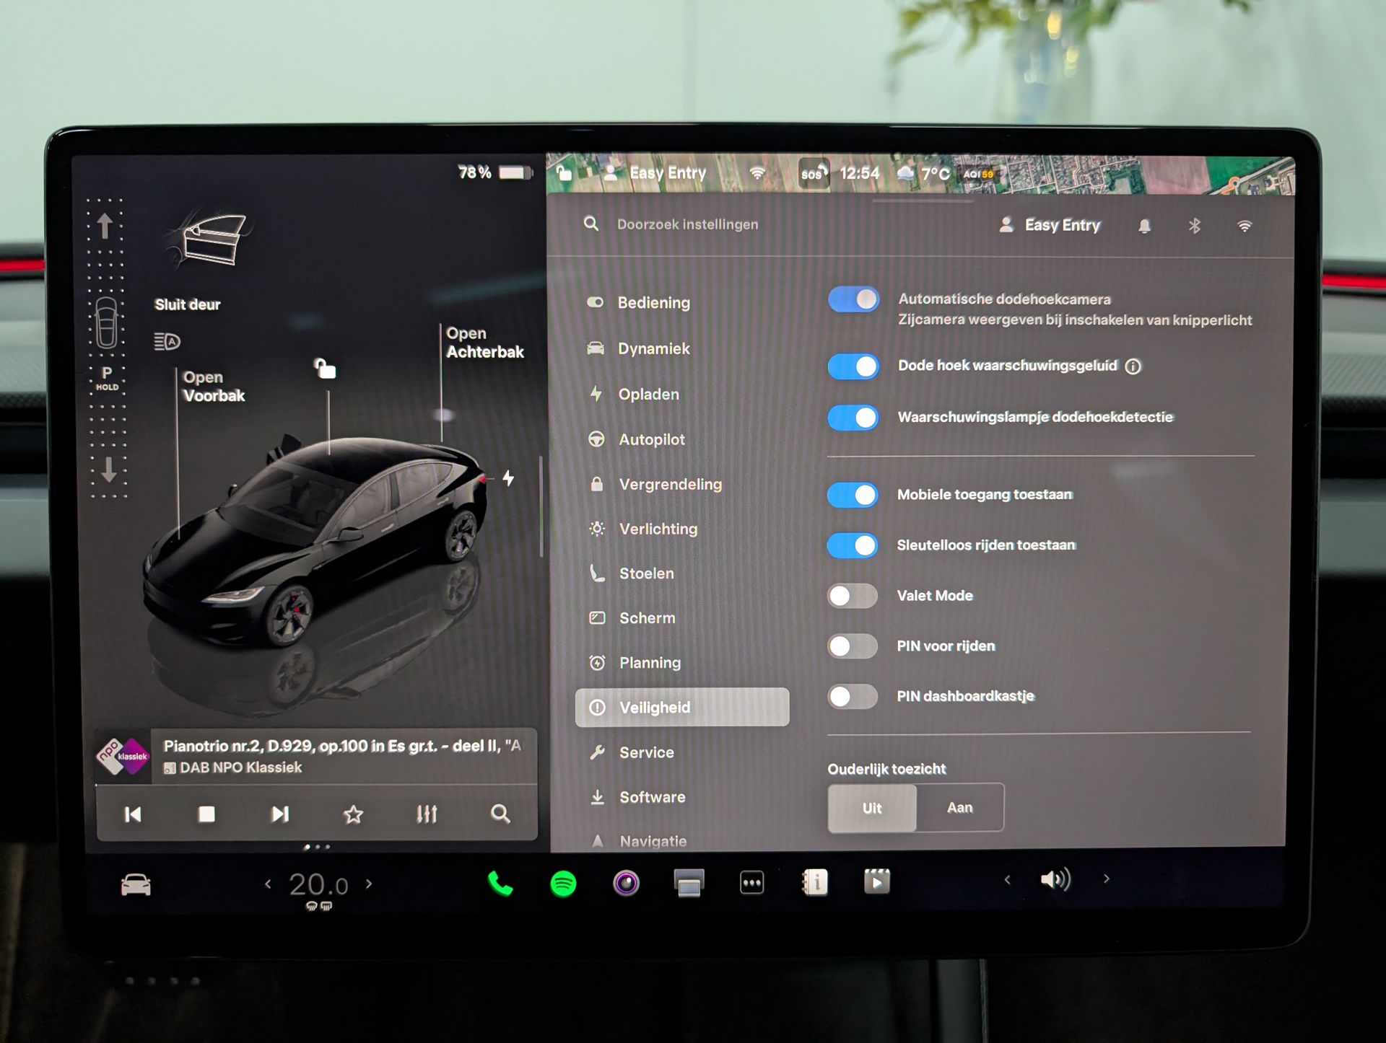Tap Open Achterbak label
Image resolution: width=1386 pixels, height=1043 pixels.
pyautogui.click(x=484, y=343)
